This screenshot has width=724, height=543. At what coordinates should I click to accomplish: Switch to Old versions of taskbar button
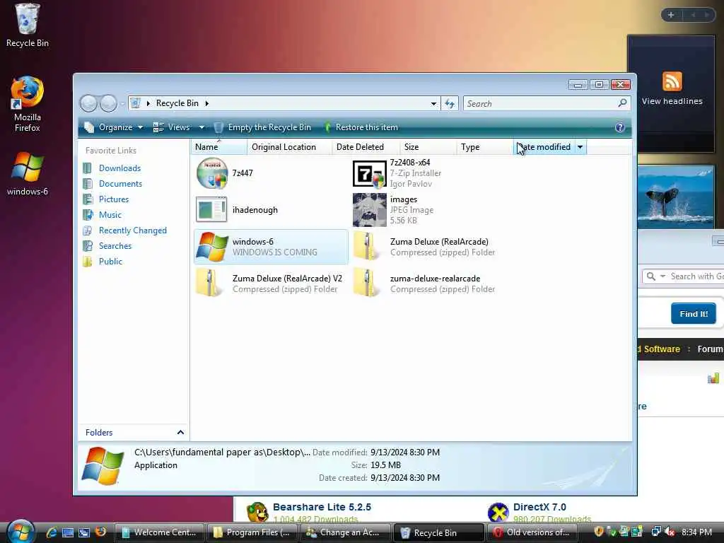pos(532,532)
